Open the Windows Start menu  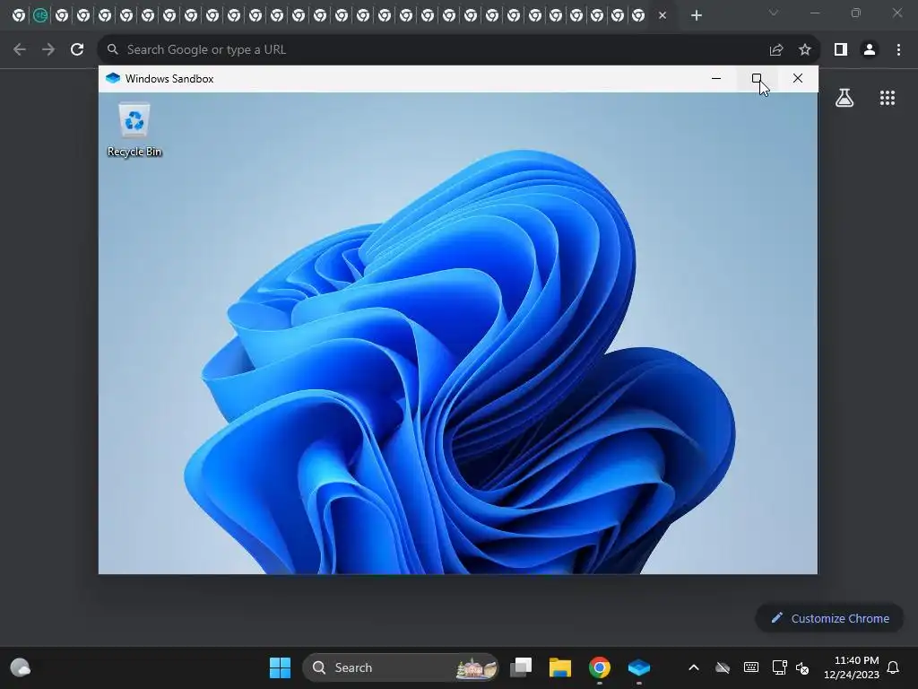click(280, 667)
